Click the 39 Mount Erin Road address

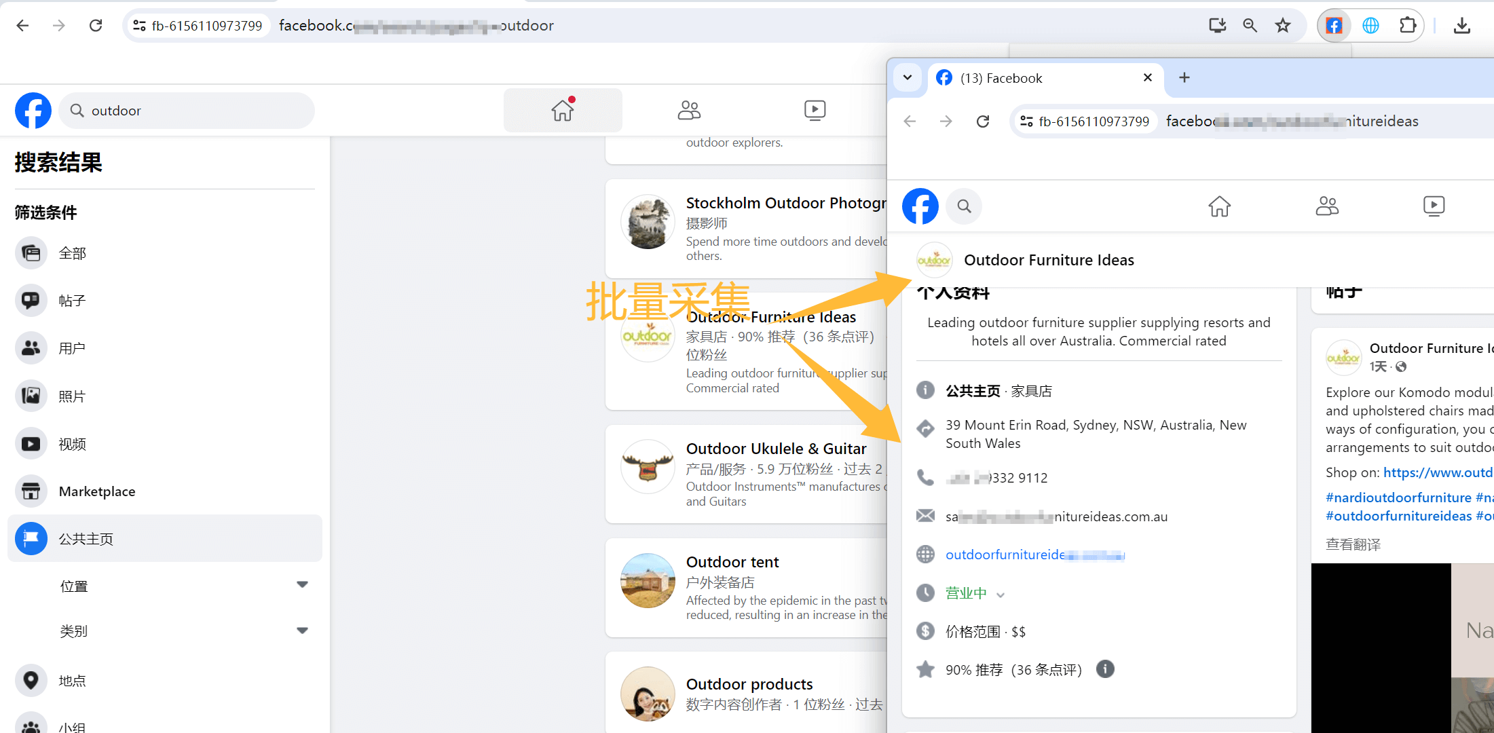[x=1096, y=434]
